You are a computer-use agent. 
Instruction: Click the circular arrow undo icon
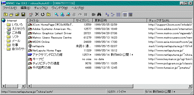click(43, 14)
